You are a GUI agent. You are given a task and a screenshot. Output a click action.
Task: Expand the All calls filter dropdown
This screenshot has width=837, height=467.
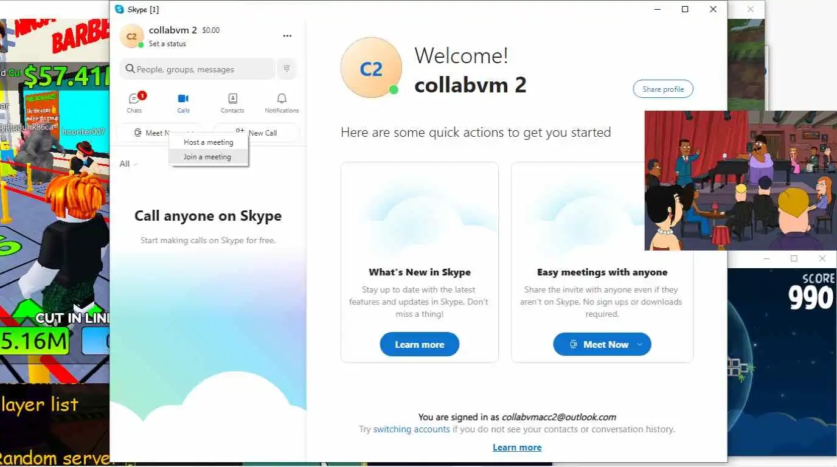click(x=128, y=164)
